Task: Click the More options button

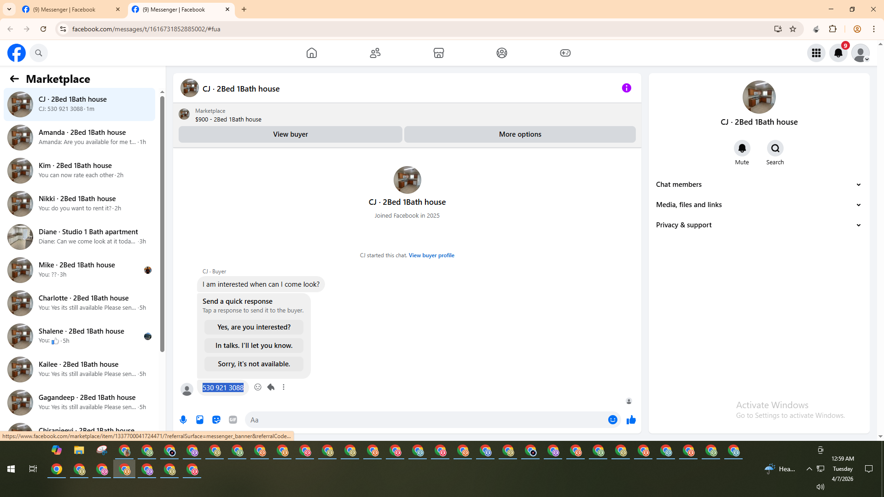Action: (520, 134)
